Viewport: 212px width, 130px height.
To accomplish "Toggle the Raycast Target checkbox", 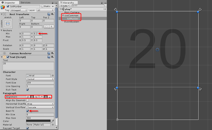I will tap(27, 128).
